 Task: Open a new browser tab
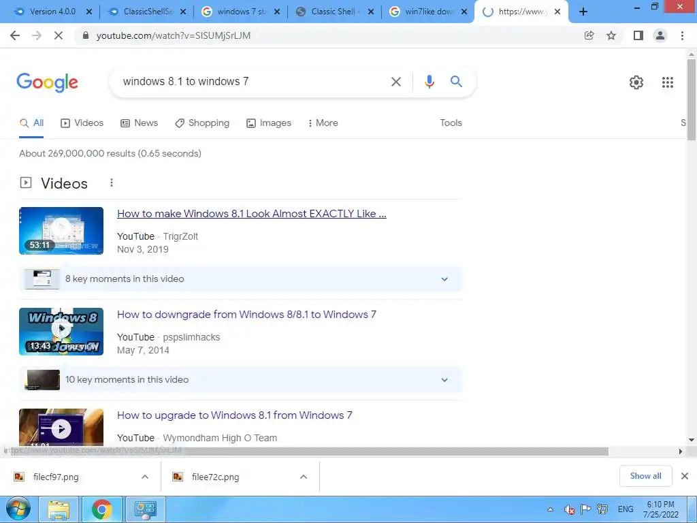tap(583, 12)
